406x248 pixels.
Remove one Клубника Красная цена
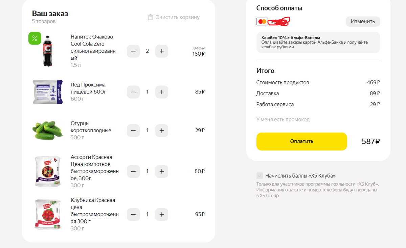(133, 215)
